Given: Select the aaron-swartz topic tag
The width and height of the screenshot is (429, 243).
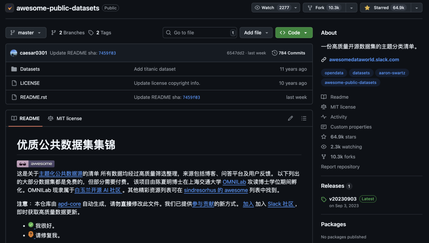Looking at the screenshot, I should 392,73.
